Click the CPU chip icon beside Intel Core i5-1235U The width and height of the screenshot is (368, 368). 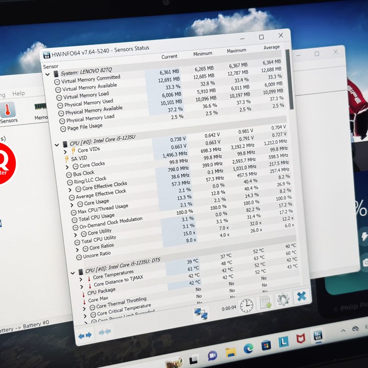(x=65, y=144)
